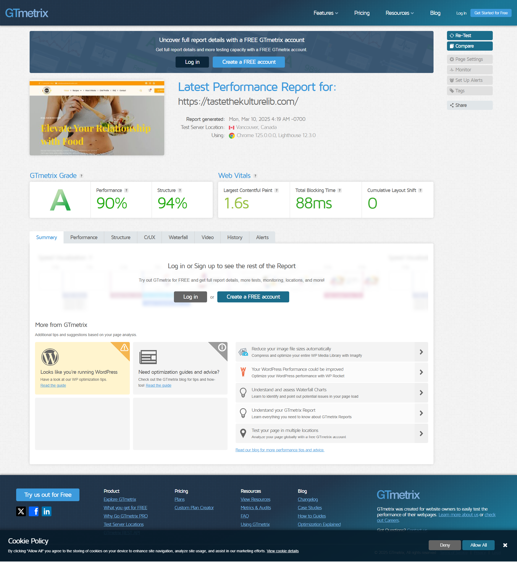Click the Cumulative Layout Shift help icon
Screen dimensions: 517x562
[420, 190]
